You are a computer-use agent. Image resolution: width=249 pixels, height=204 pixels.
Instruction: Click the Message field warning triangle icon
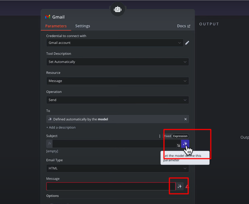(187, 187)
